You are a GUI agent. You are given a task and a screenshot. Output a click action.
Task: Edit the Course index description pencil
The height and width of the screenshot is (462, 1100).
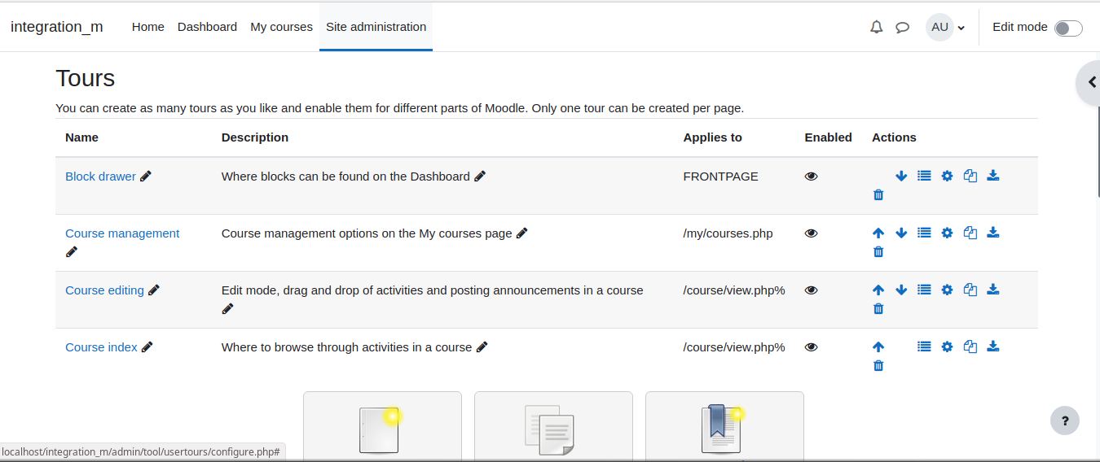click(482, 346)
